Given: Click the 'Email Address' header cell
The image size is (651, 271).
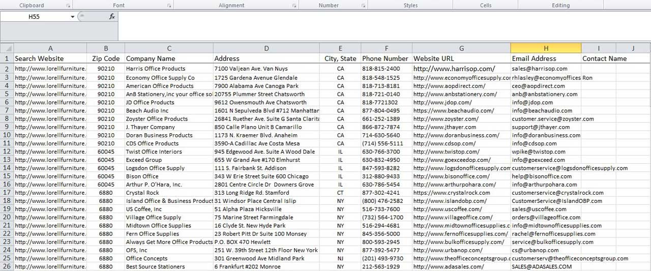Looking at the screenshot, I should click(546, 58).
